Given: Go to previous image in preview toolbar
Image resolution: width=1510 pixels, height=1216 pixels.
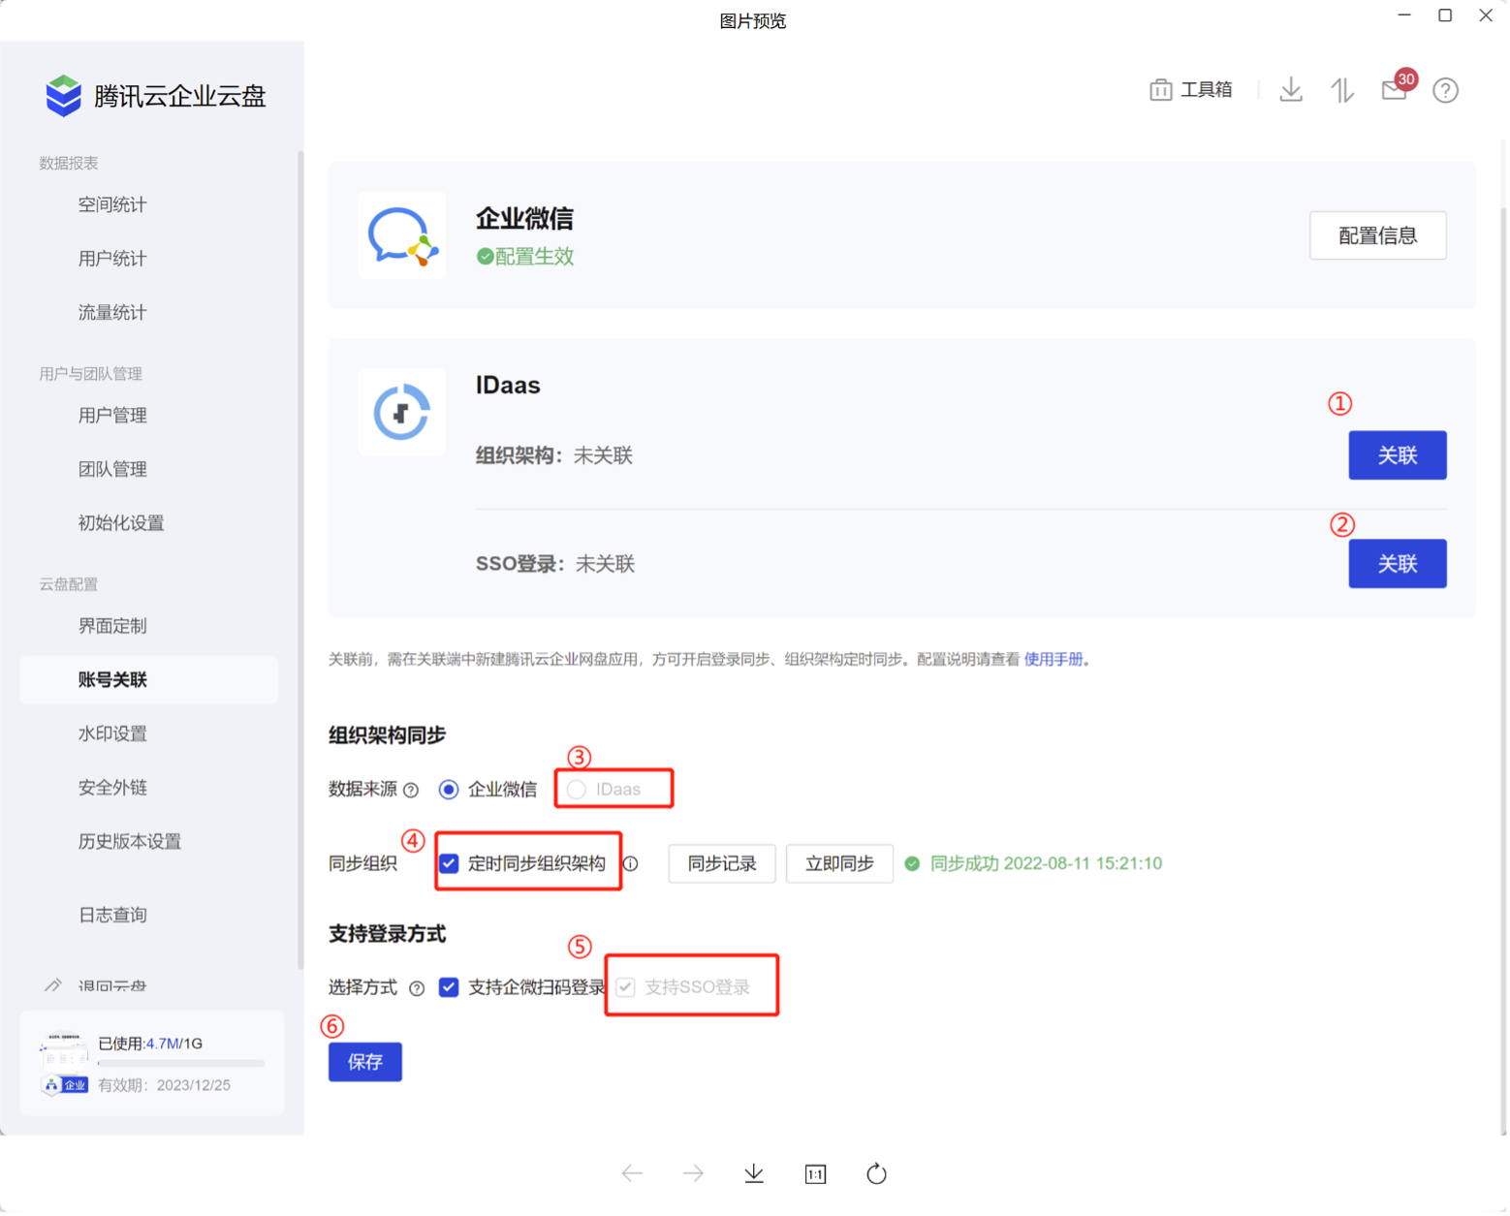Looking at the screenshot, I should point(632,1174).
